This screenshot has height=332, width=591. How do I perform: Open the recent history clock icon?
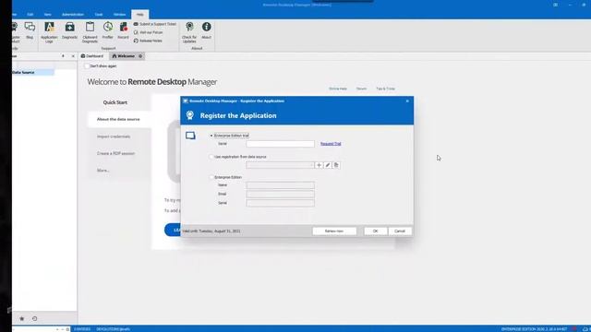click(35, 318)
